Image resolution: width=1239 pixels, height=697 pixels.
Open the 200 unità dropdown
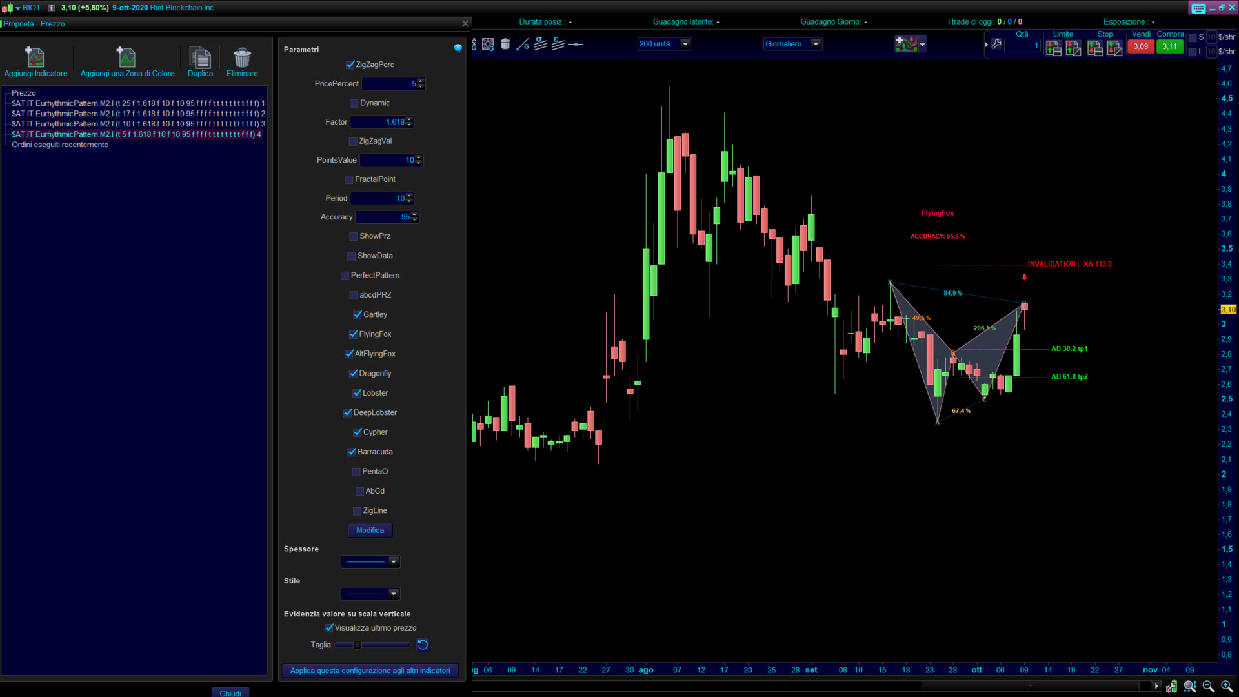point(685,44)
